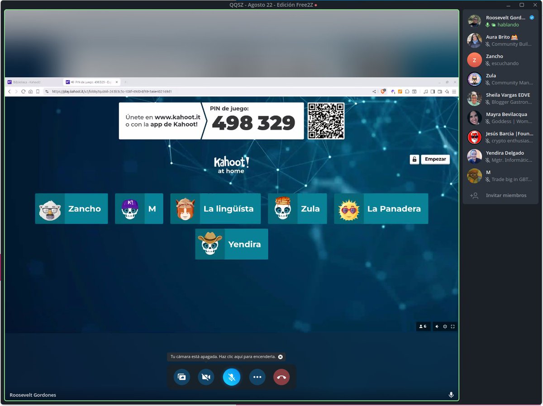
Task: Click the browser home icon
Action: tap(30, 91)
